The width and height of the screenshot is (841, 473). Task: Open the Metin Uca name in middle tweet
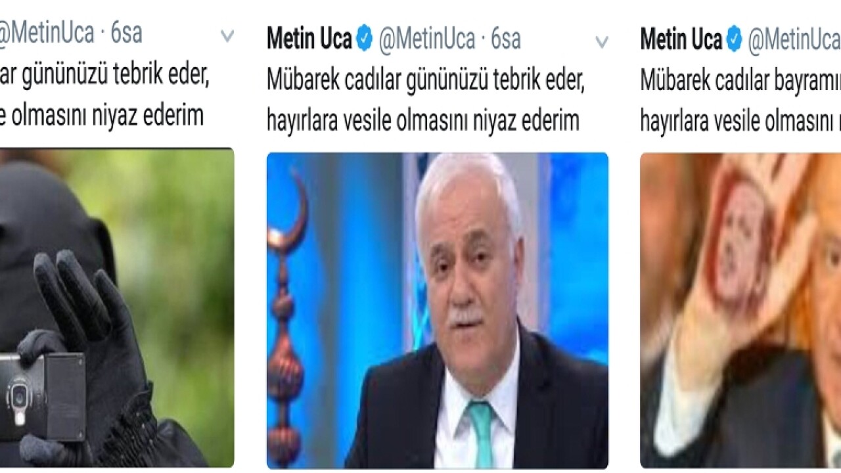[309, 39]
